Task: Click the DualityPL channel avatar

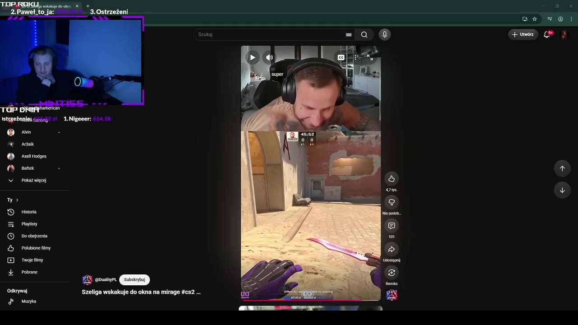Action: pyautogui.click(x=87, y=280)
